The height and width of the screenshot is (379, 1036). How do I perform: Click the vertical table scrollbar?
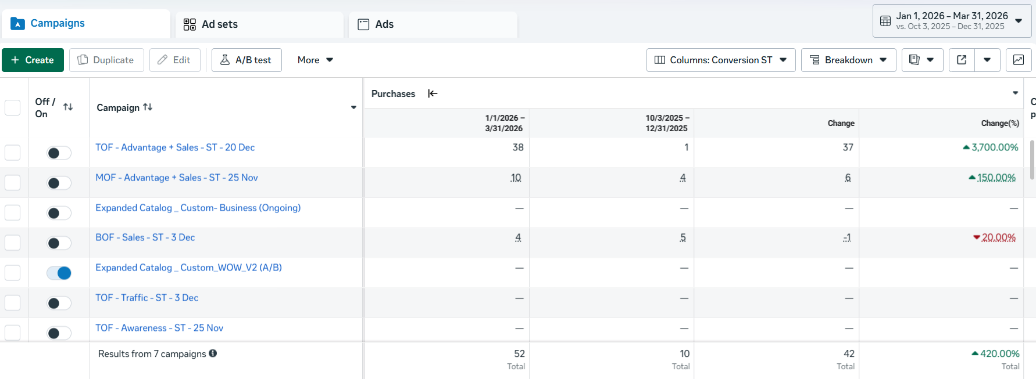pos(1032,160)
